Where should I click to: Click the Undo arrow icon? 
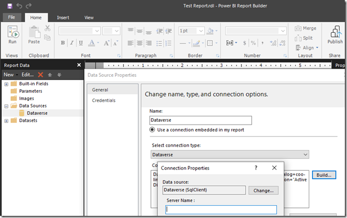coord(19,6)
